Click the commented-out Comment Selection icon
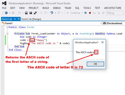The image size is (125, 95). tap(41, 13)
